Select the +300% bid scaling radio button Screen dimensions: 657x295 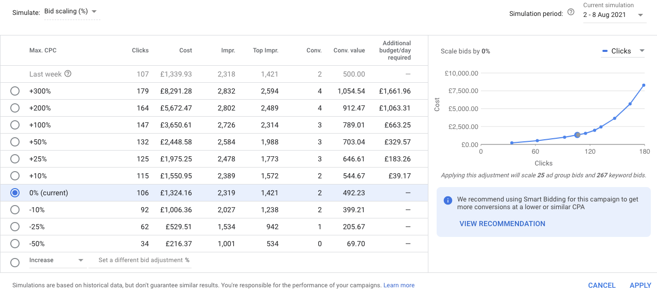(15, 91)
